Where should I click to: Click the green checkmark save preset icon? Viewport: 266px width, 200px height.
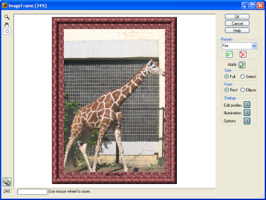tap(229, 54)
